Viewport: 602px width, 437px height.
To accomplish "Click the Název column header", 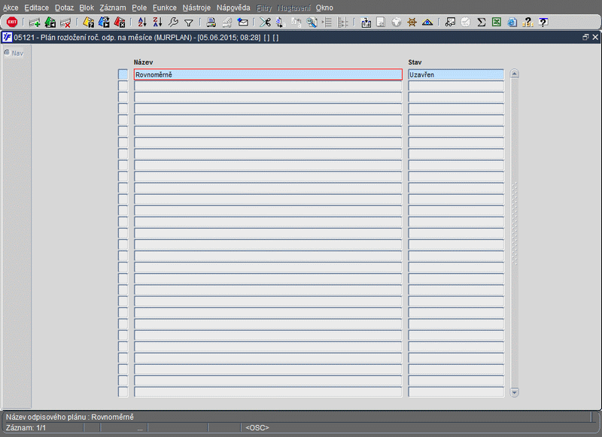I will 143,62.
